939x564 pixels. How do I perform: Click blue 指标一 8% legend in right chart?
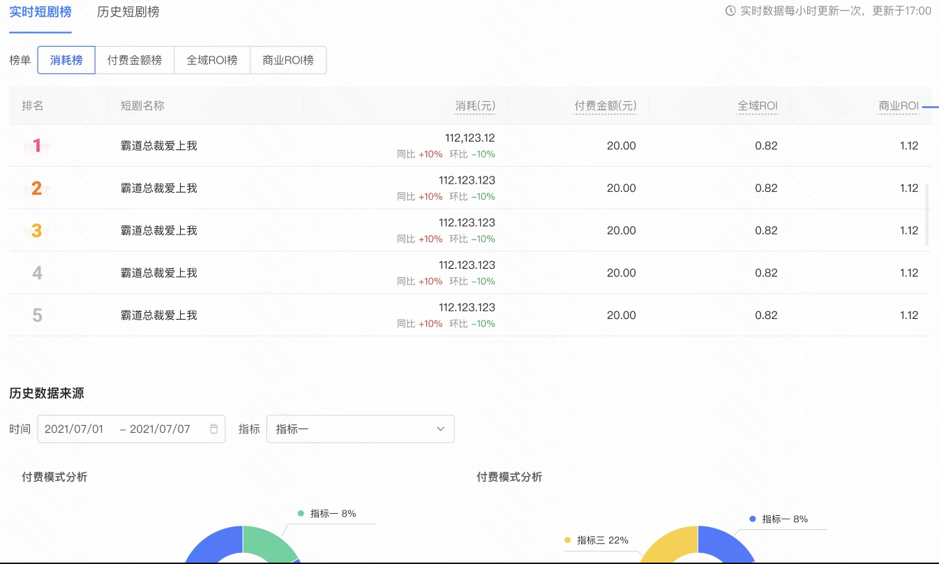point(779,519)
